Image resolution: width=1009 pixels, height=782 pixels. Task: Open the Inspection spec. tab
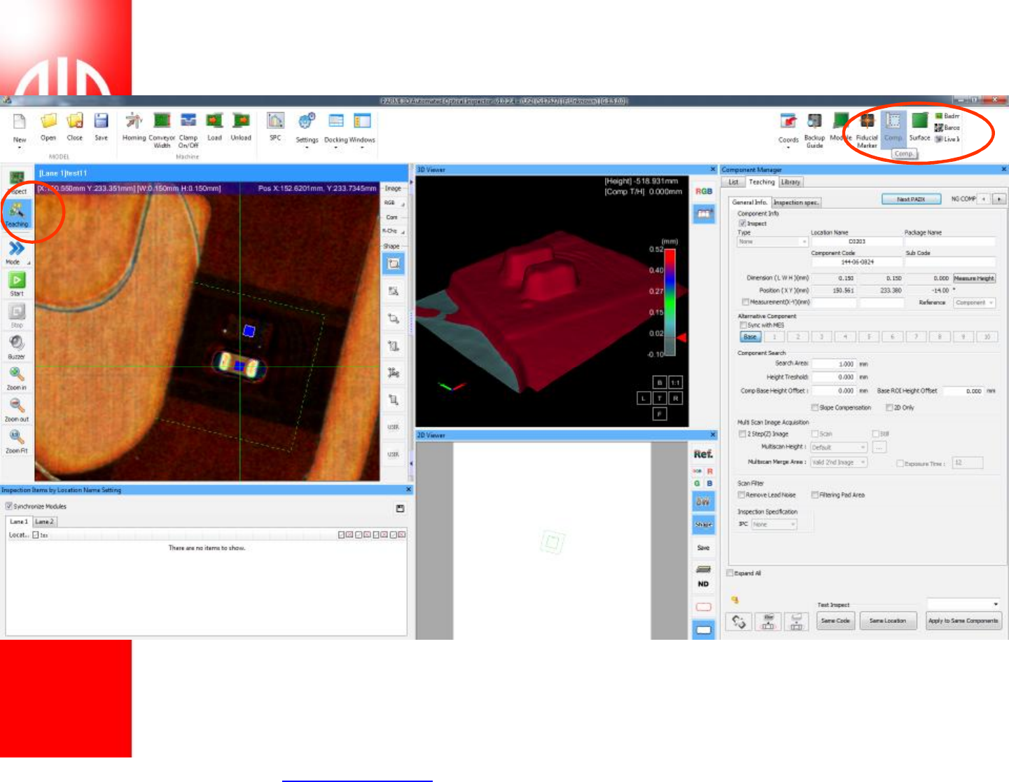click(x=796, y=203)
